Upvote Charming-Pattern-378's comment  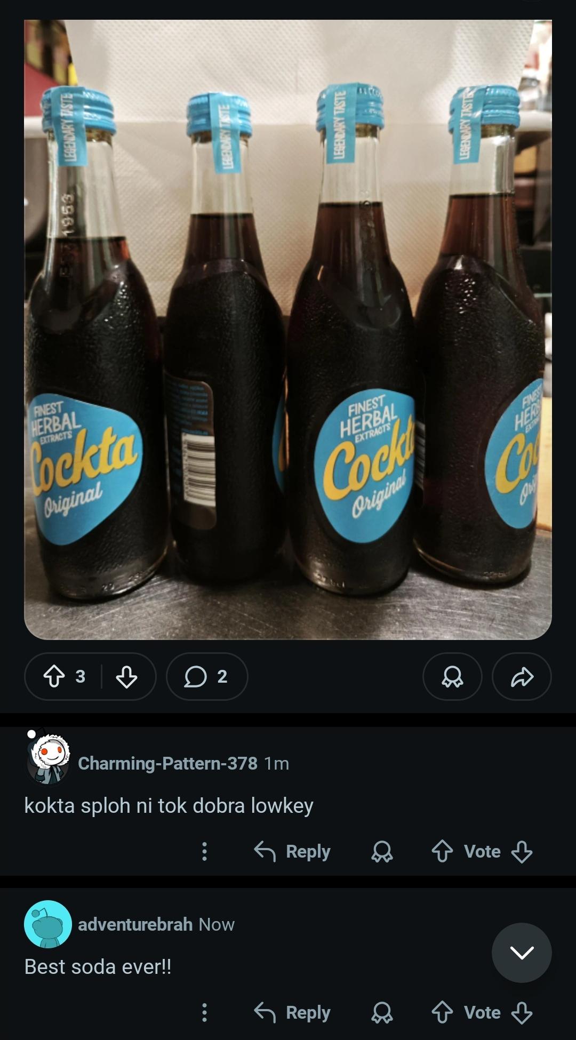tap(442, 852)
